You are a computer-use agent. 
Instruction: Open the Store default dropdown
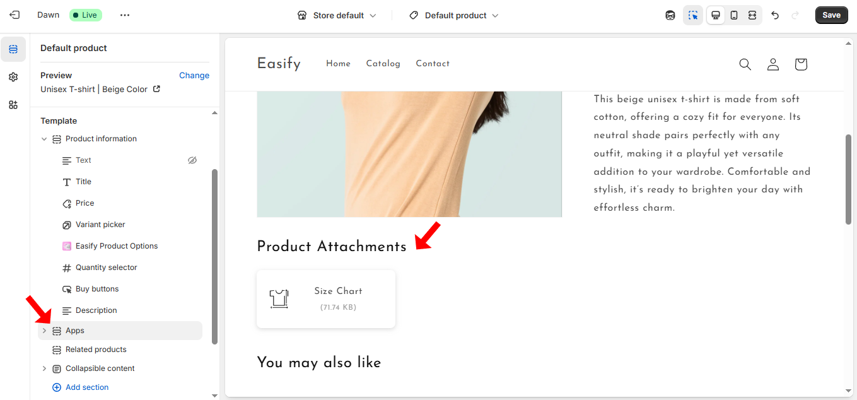(337, 15)
